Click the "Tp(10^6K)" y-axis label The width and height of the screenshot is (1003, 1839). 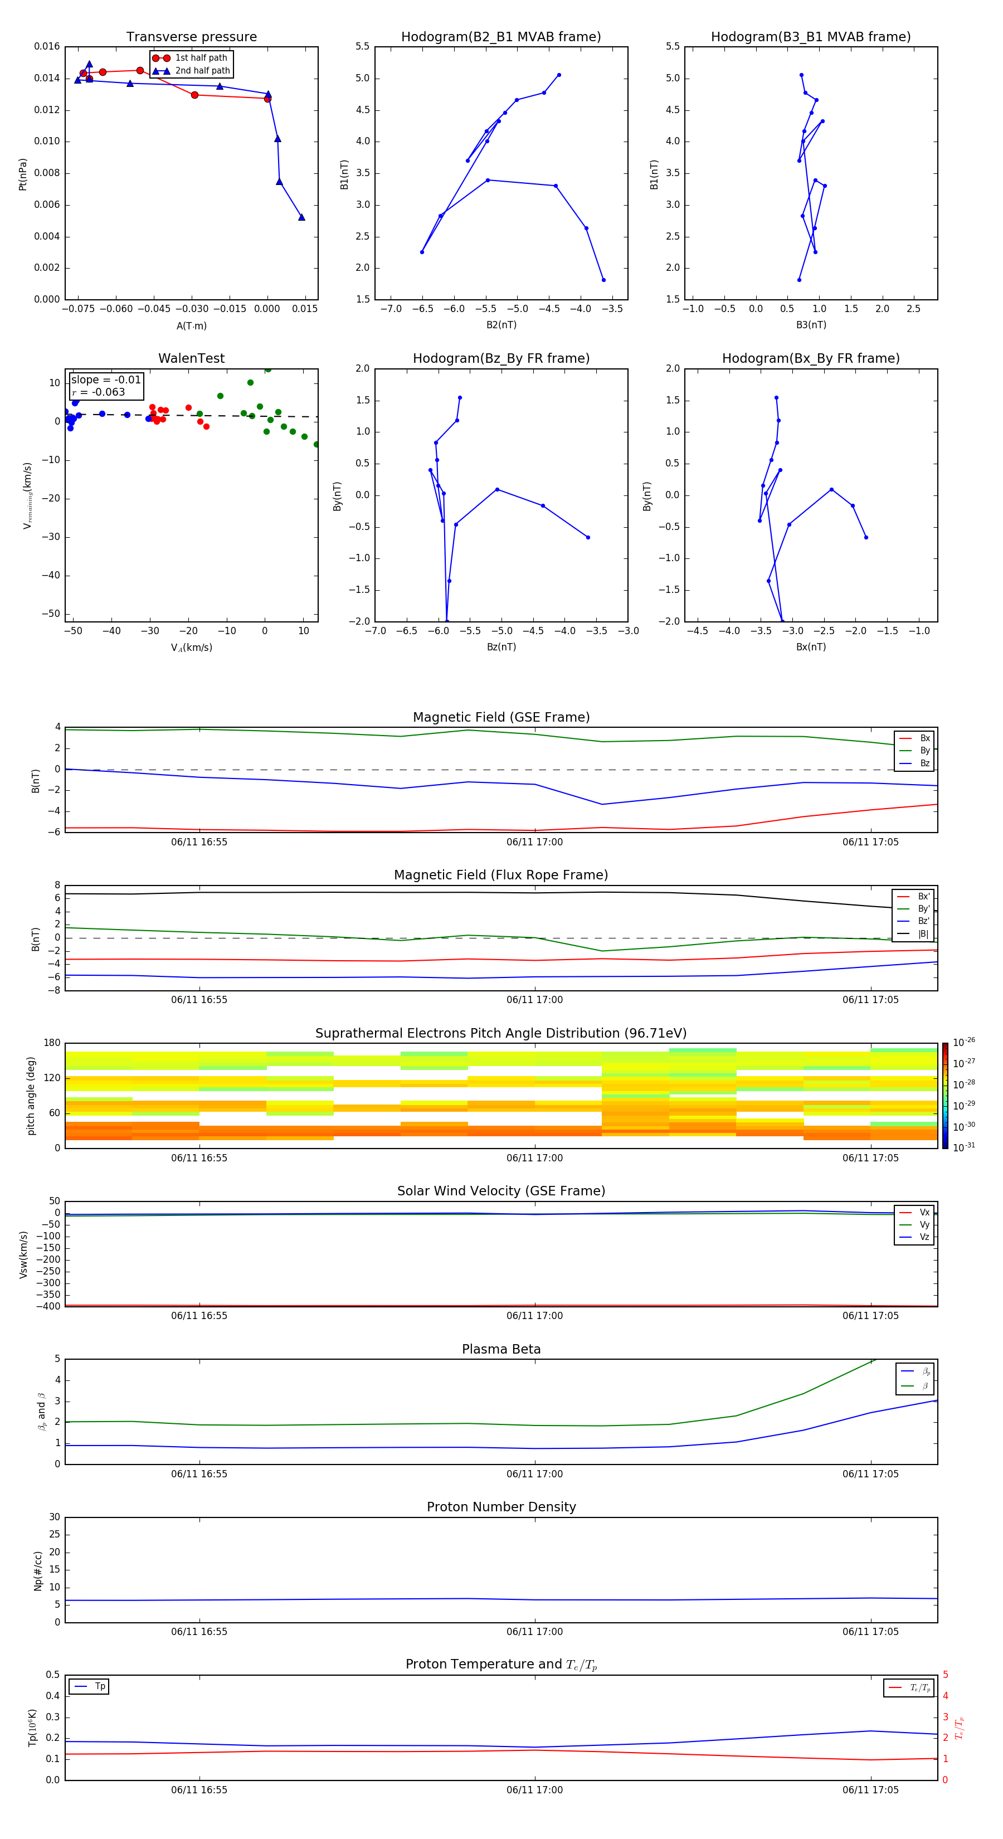pyautogui.click(x=32, y=1728)
